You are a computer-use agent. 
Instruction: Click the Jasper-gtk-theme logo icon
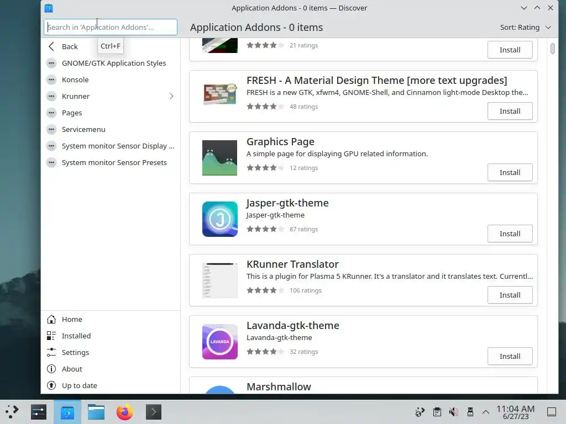220,219
